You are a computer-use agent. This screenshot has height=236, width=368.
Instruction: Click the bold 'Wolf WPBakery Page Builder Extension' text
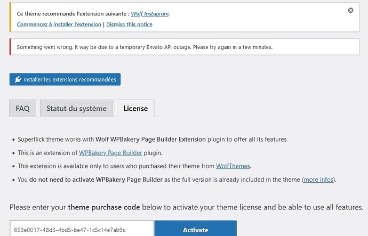pyautogui.click(x=150, y=139)
